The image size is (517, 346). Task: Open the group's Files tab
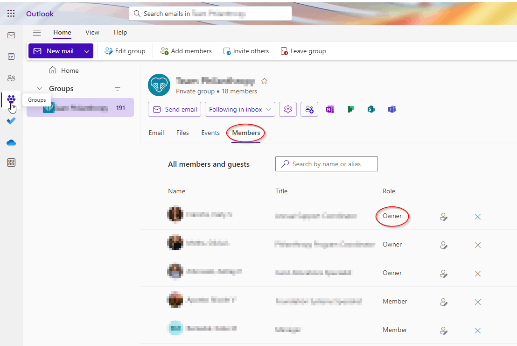click(182, 133)
